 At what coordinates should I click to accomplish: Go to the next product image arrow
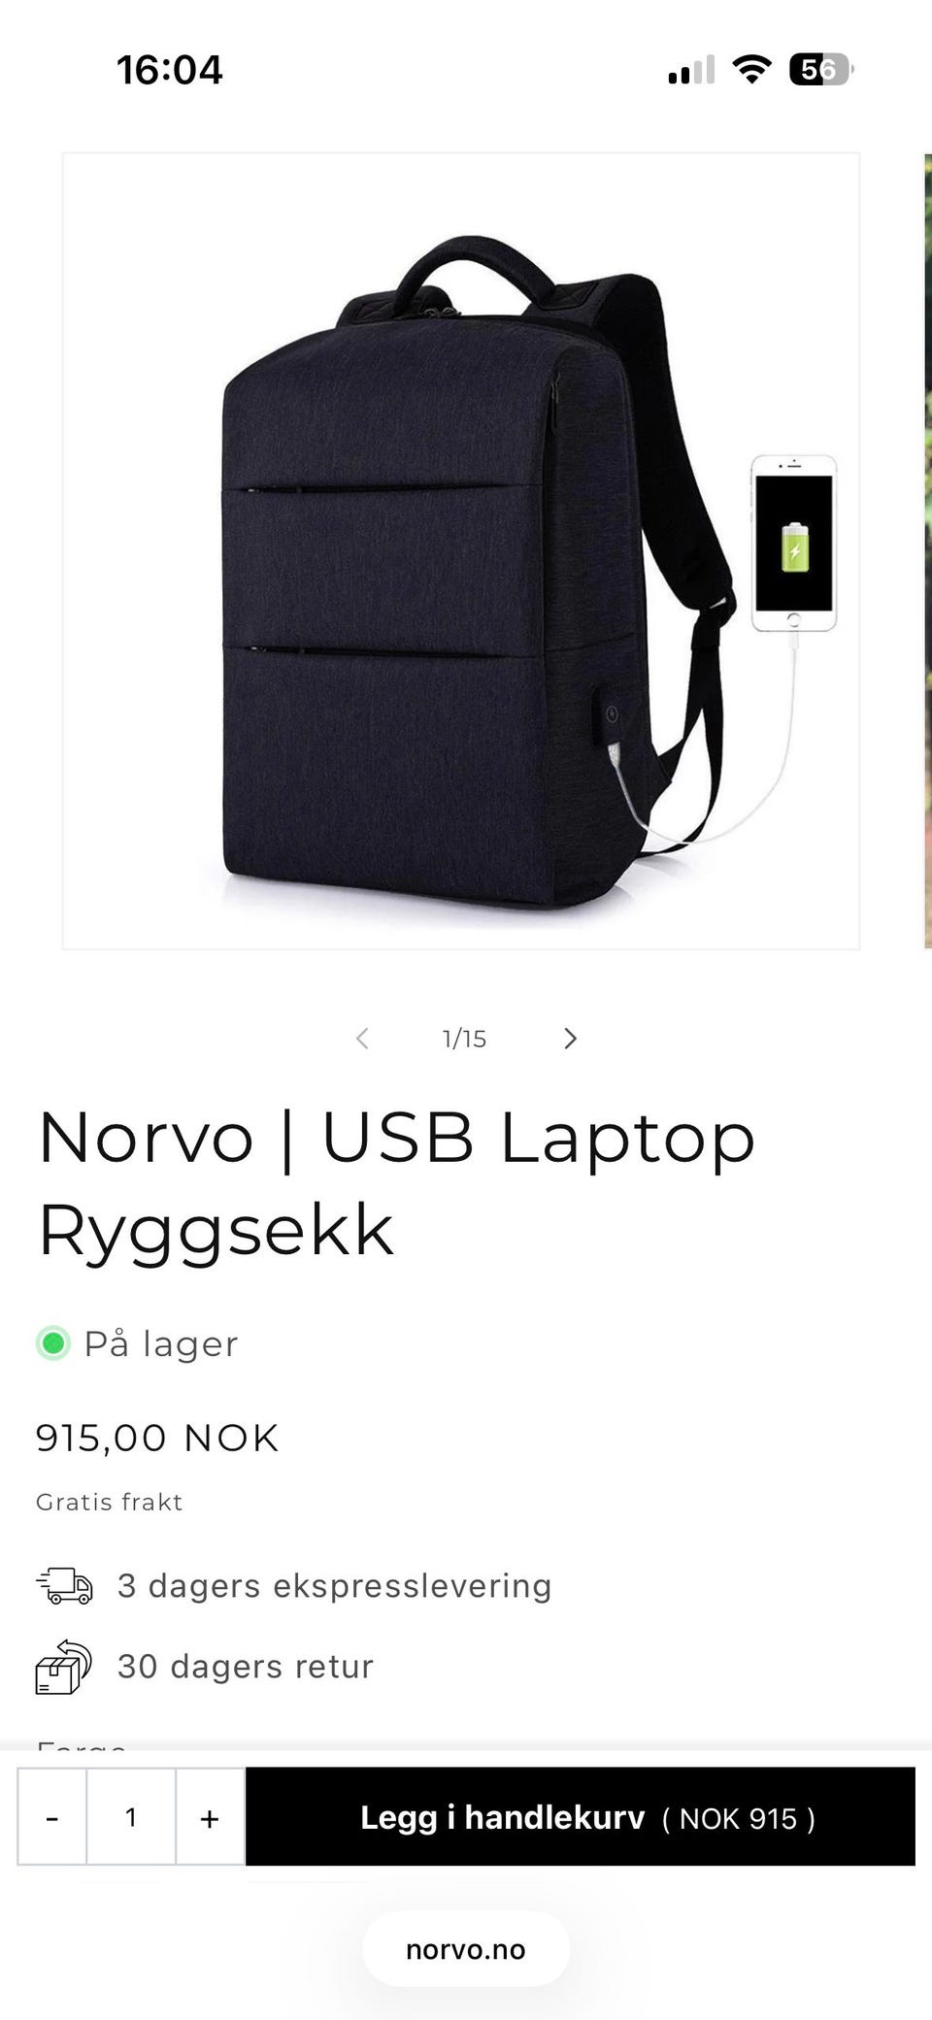[570, 1039]
